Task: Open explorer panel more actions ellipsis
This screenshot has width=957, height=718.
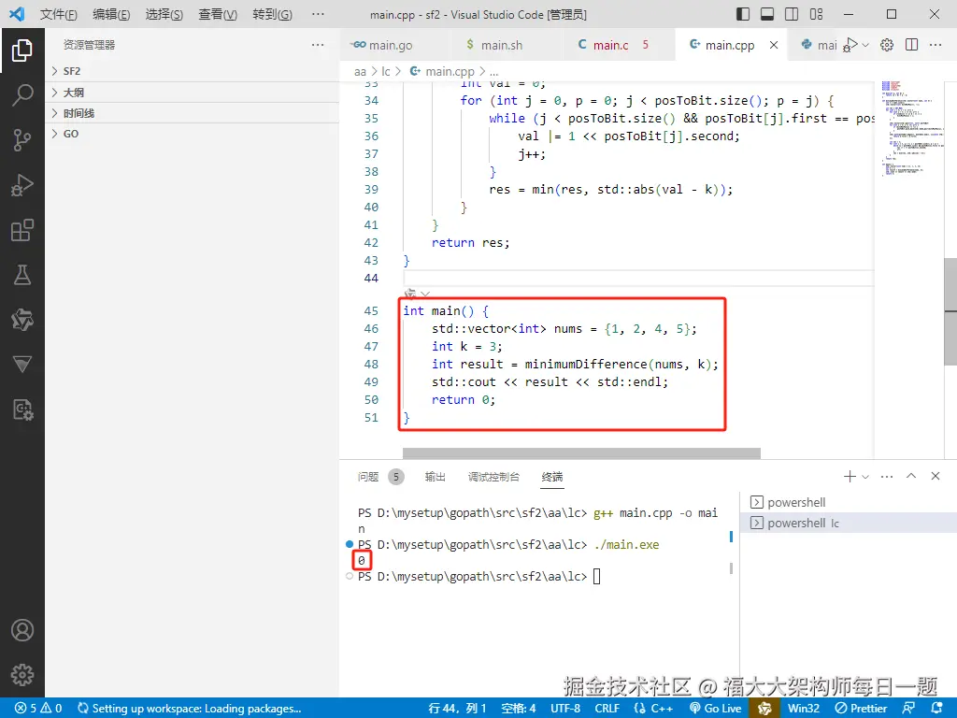Action: click(318, 45)
